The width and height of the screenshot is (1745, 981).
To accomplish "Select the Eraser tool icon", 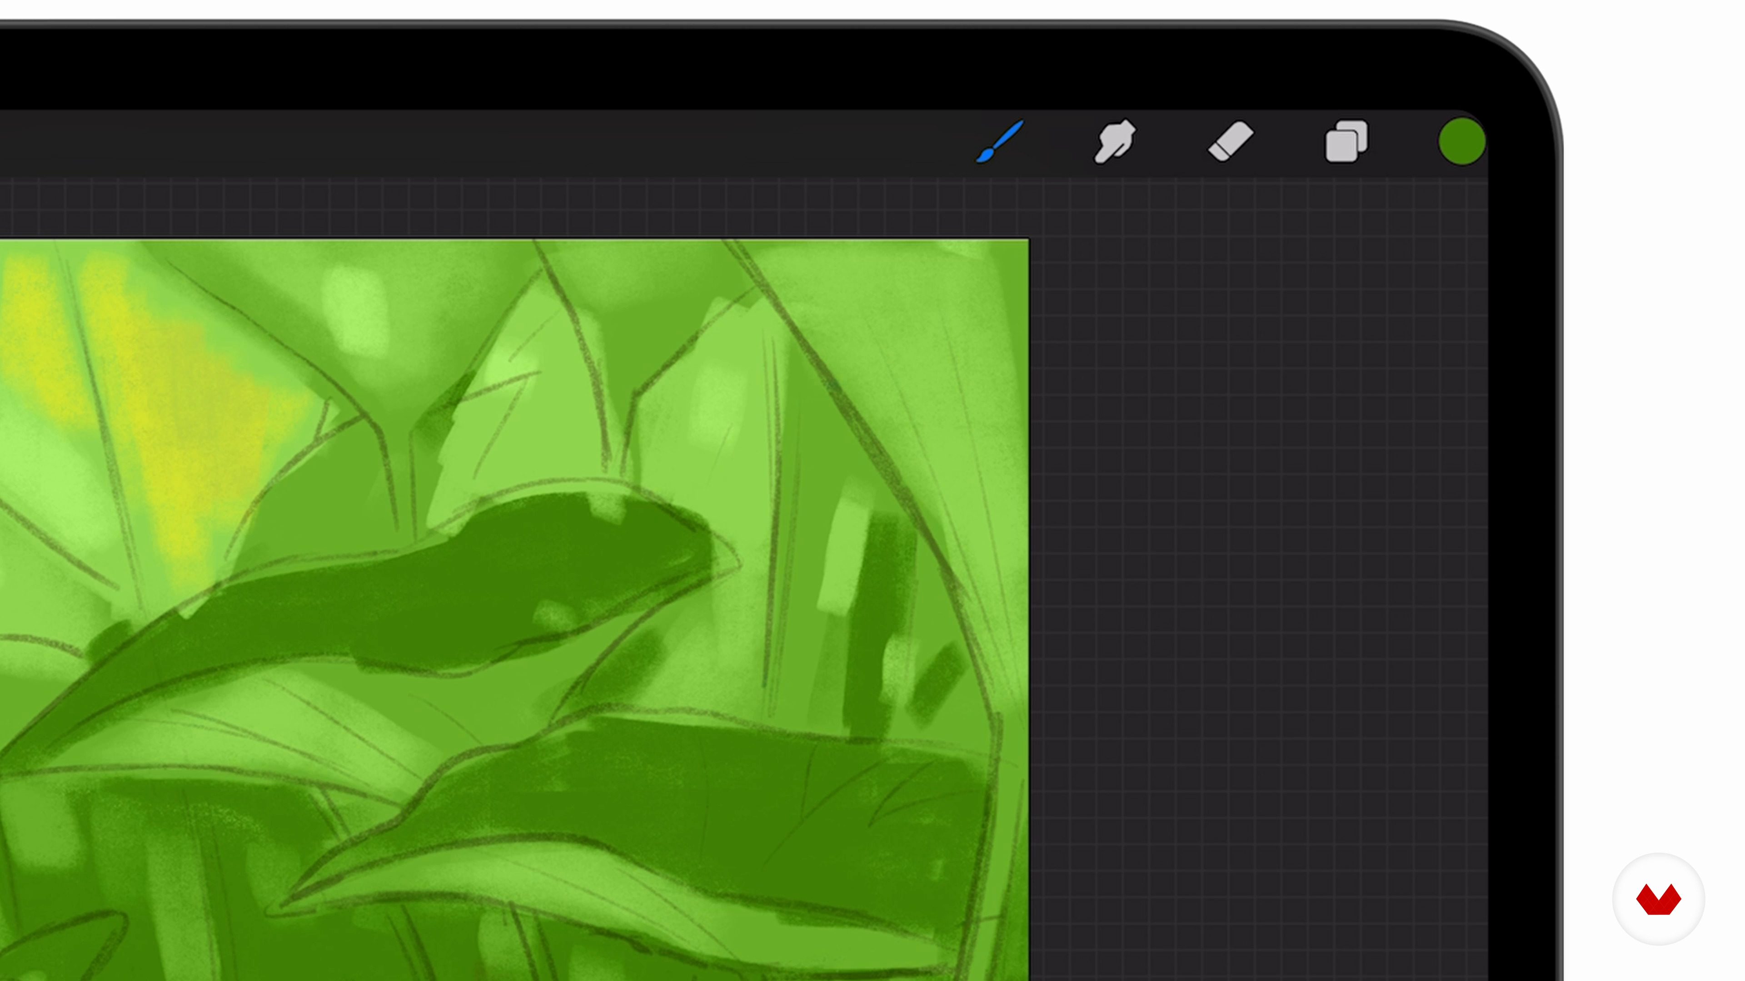I will tap(1230, 142).
